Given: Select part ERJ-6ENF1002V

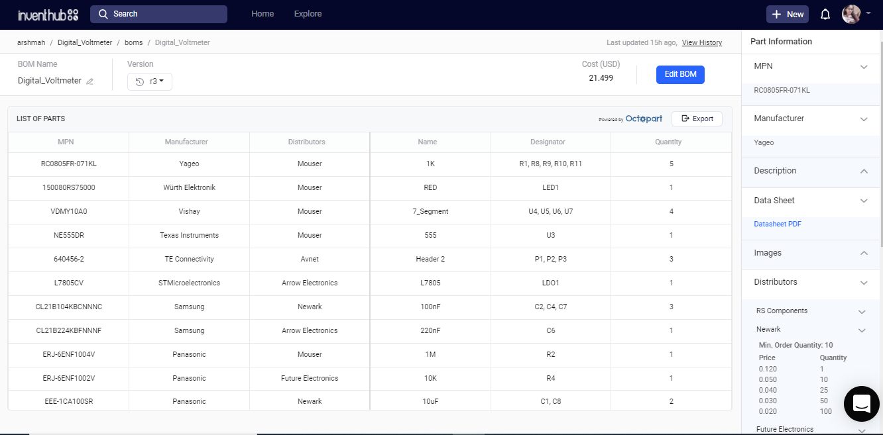Looking at the screenshot, I should coord(68,378).
